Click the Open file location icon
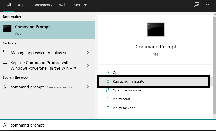 [107, 90]
